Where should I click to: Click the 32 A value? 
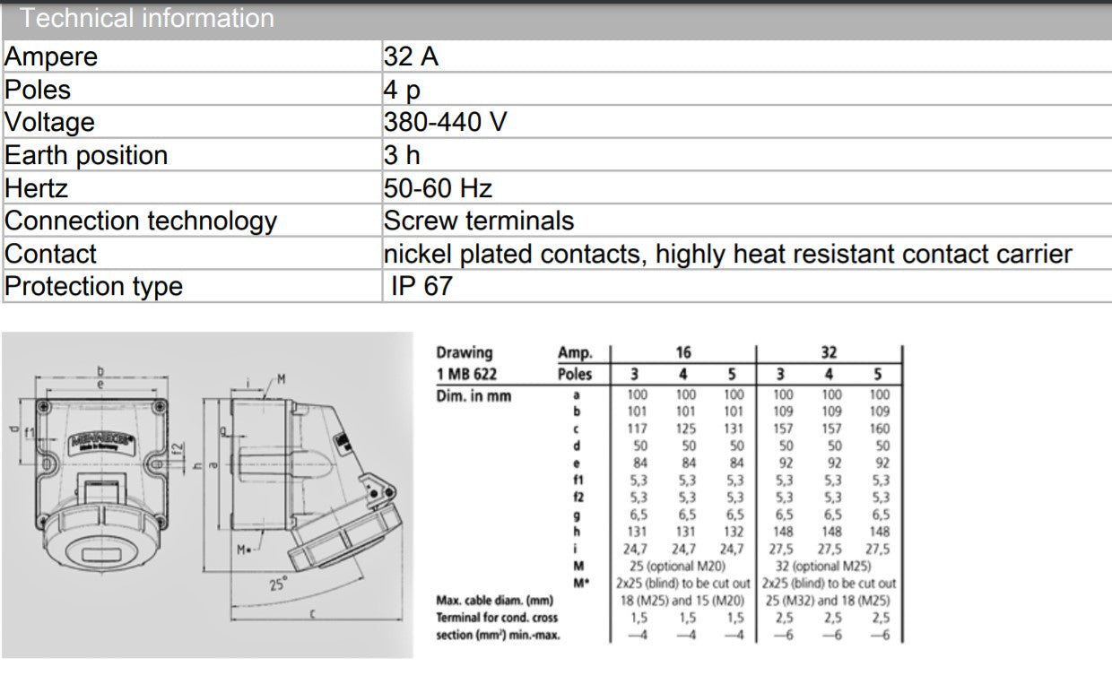tap(408, 56)
